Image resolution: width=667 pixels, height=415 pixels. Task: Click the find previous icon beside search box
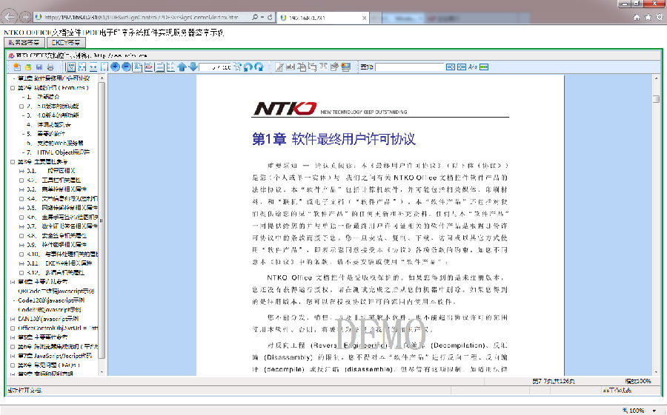[462, 67]
